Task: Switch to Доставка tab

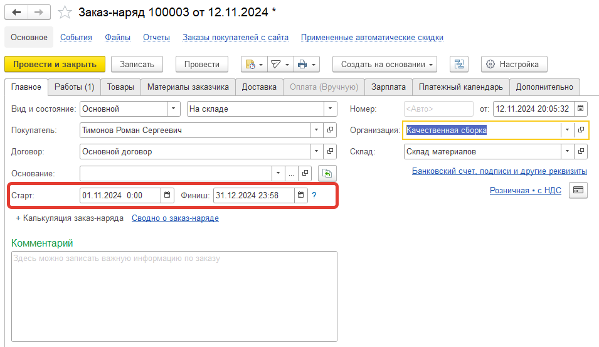Action: pos(259,87)
